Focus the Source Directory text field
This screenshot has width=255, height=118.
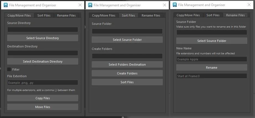43,29
